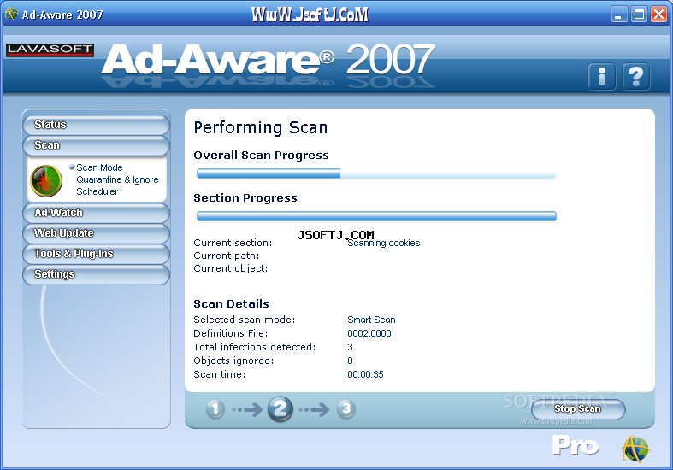673x470 pixels.
Task: Open the Web Update section
Action: 96,233
